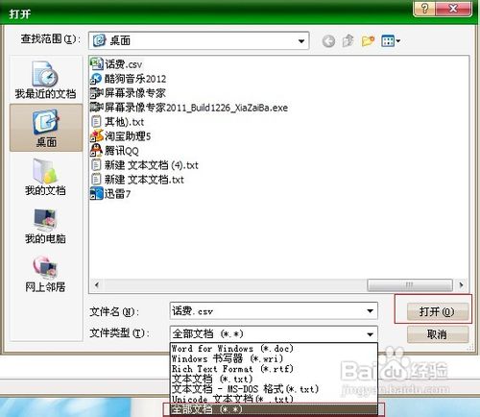
Task: Choose 全部文档 (*.*) in the list
Action: pos(274,409)
